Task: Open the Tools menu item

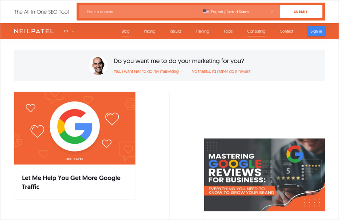Action: pos(228,31)
